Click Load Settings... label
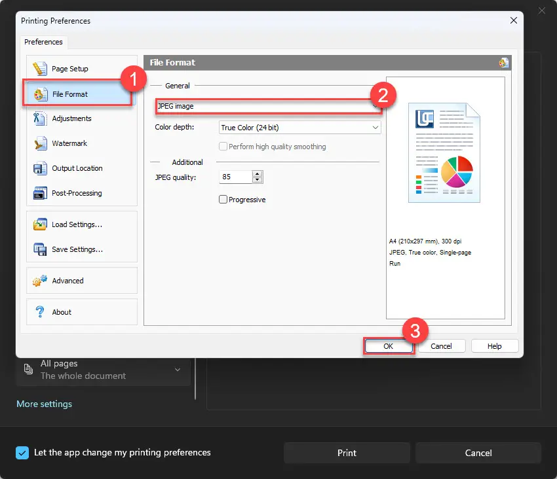This screenshot has width=557, height=479. coord(77,224)
